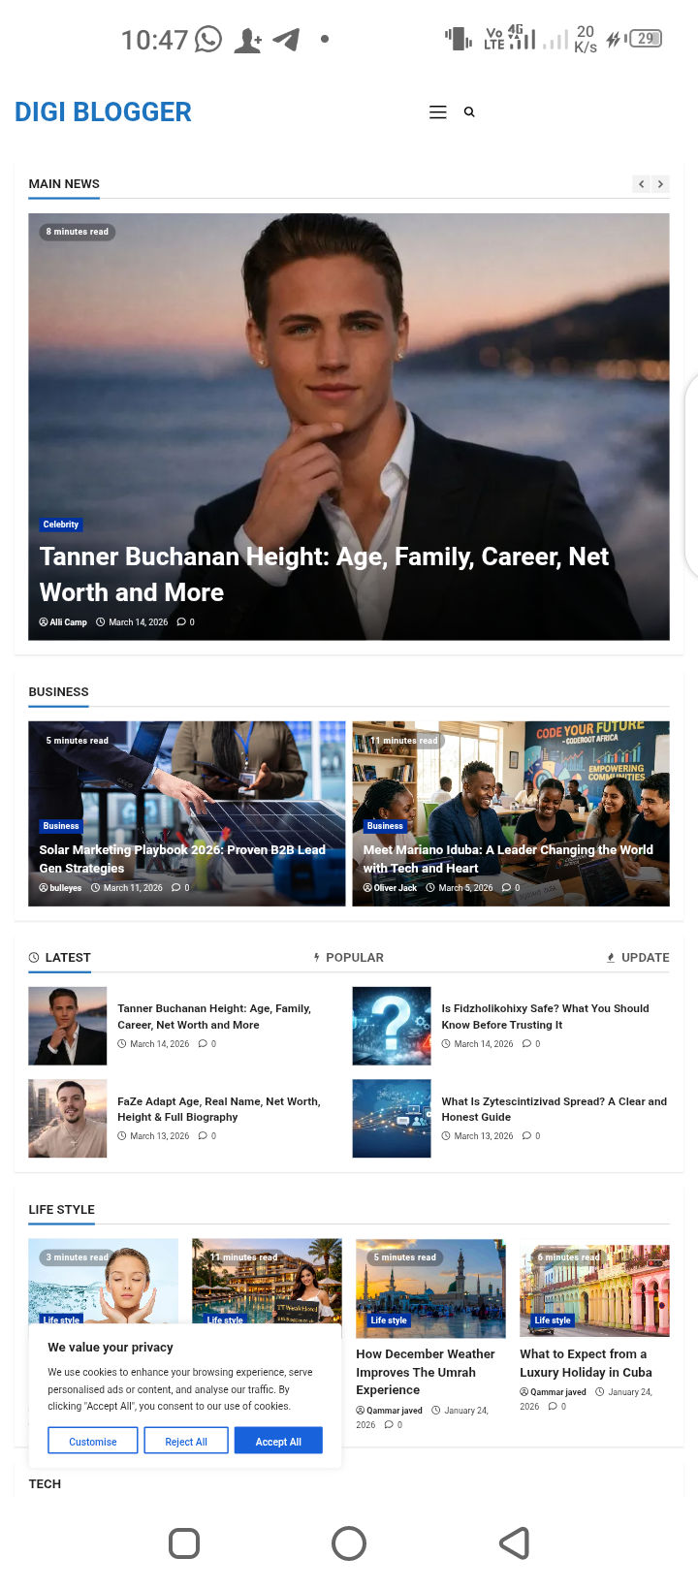This screenshot has width=698, height=1590.
Task: Select the Celebrity category tag
Action: click(60, 525)
